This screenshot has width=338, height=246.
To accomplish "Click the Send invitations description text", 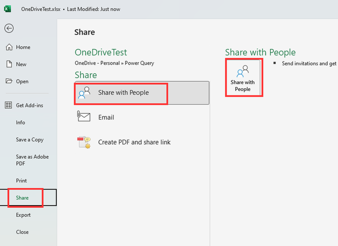I will tap(310, 63).
